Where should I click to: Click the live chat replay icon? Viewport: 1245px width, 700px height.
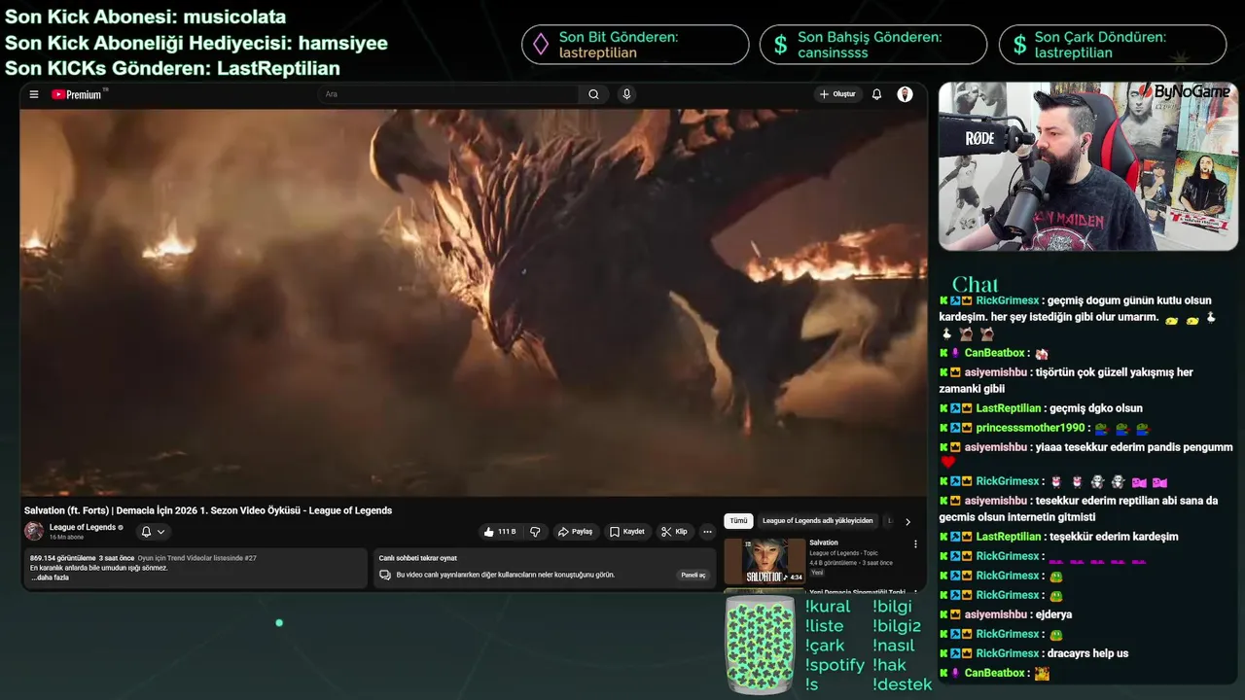pos(385,575)
